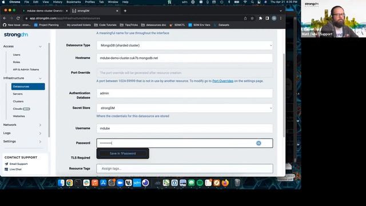Screen dimensions: 366x206
Task: Open the sdm app in the dock
Action: click(137, 183)
